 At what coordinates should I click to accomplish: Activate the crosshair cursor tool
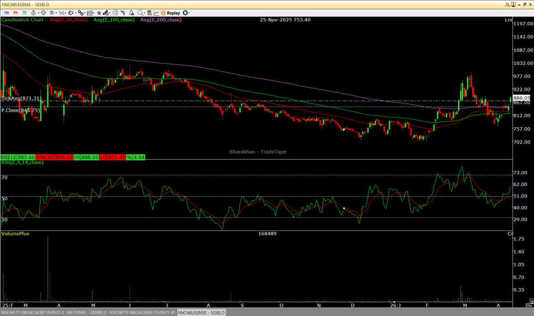pyautogui.click(x=43, y=13)
